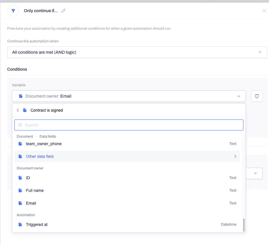Delete condition with trash icon
The height and width of the screenshot is (245, 269).
[x=257, y=96]
